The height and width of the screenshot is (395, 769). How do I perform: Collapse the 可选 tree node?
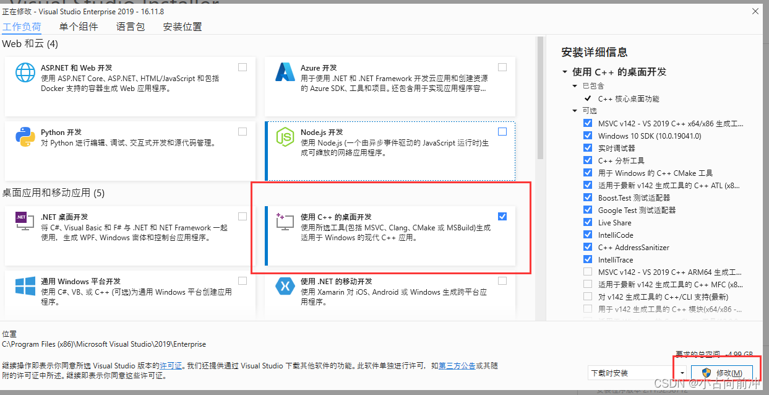coord(575,111)
